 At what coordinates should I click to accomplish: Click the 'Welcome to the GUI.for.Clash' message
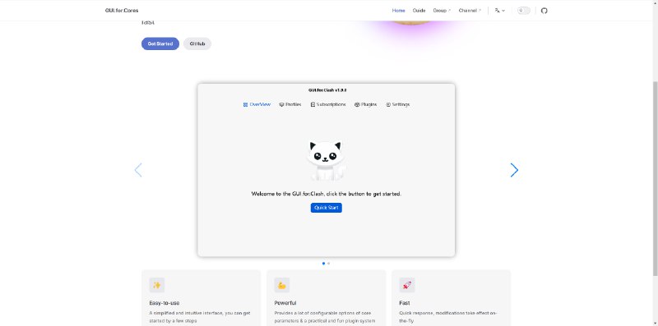326,194
